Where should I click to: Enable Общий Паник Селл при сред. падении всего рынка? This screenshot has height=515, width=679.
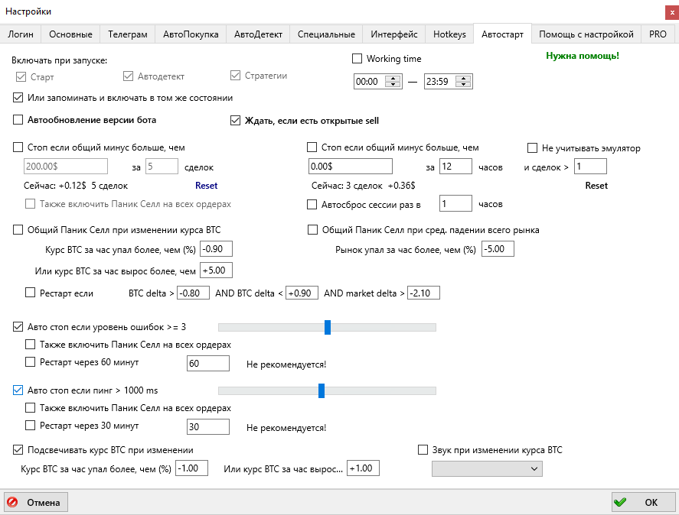click(x=312, y=229)
